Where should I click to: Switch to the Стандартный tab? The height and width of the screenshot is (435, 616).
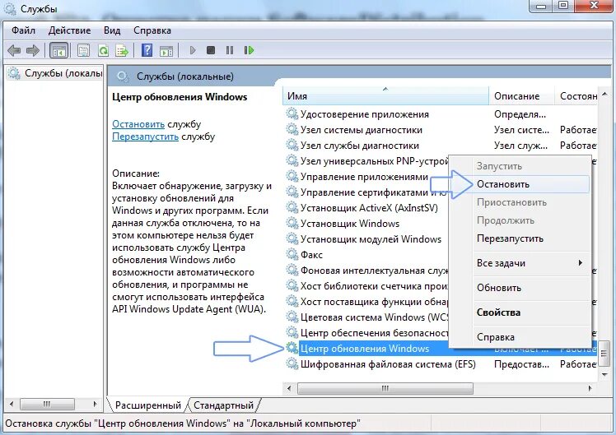[223, 405]
